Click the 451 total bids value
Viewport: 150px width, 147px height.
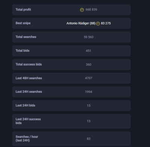(x=88, y=51)
